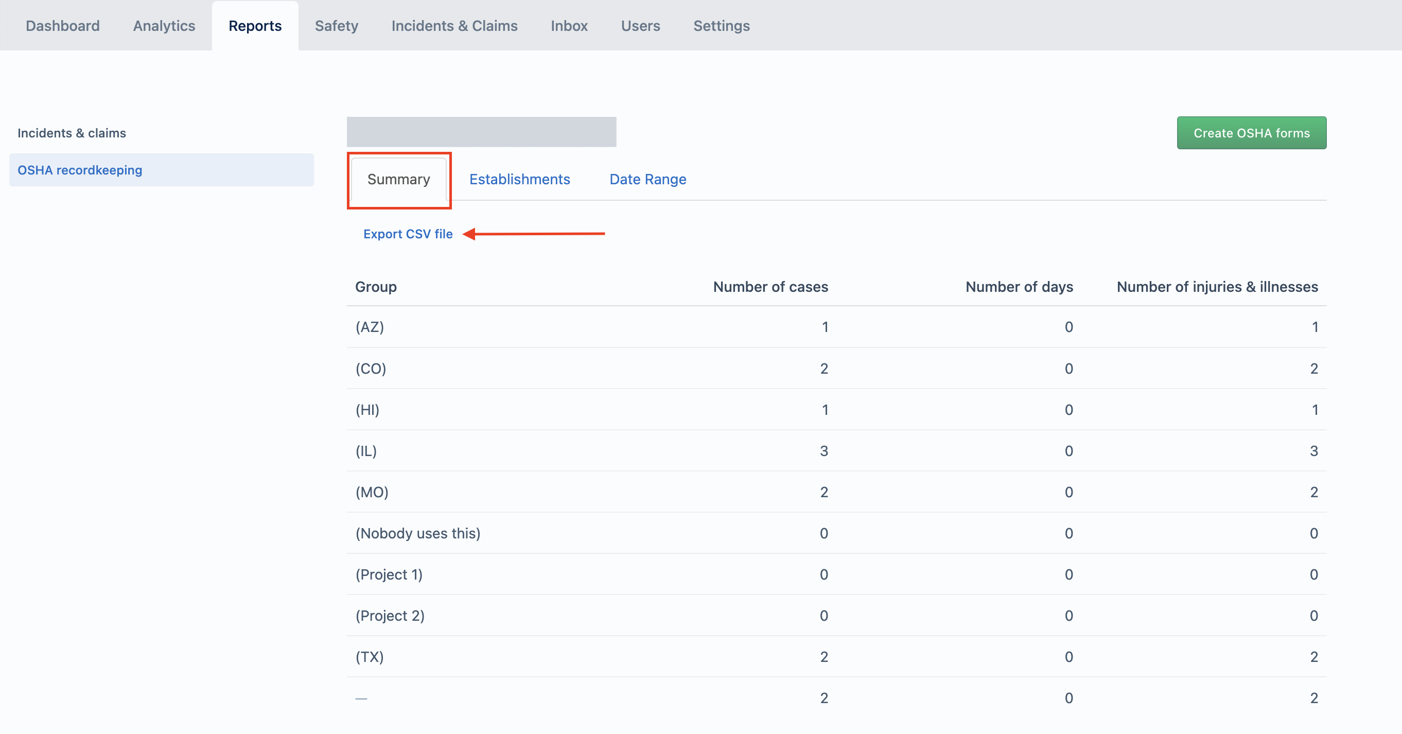This screenshot has height=734, width=1402.
Task: Switch to the Establishments sub-tab
Action: (x=519, y=179)
